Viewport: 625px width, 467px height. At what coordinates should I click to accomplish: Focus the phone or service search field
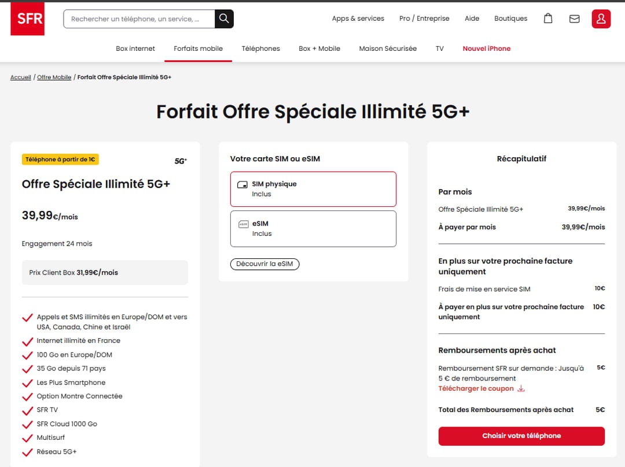[x=139, y=18]
